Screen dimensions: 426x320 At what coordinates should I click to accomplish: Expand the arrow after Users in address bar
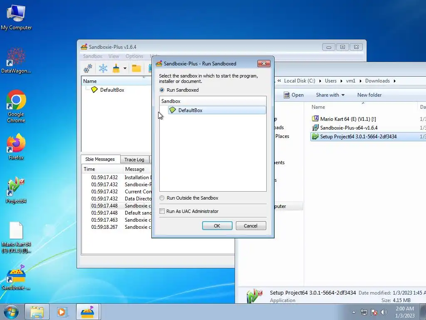tap(341, 81)
